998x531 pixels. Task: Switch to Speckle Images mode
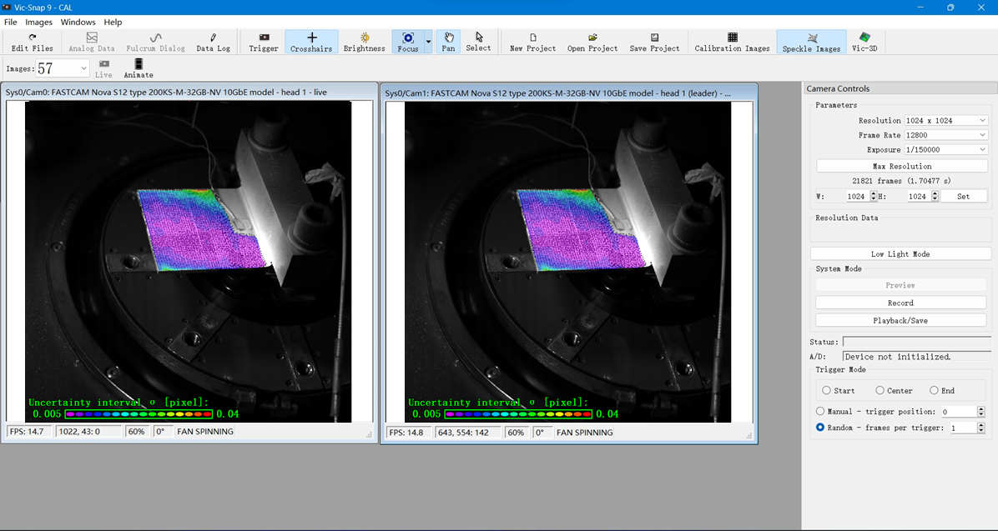point(811,42)
